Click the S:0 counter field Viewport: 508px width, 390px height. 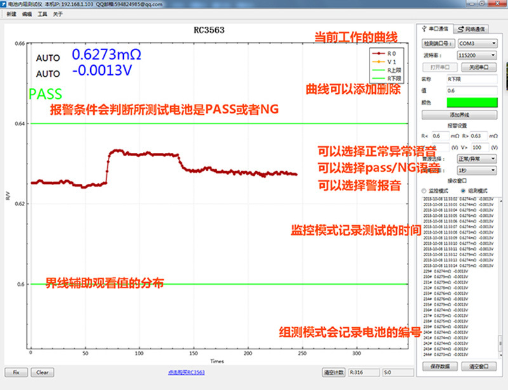(398, 372)
